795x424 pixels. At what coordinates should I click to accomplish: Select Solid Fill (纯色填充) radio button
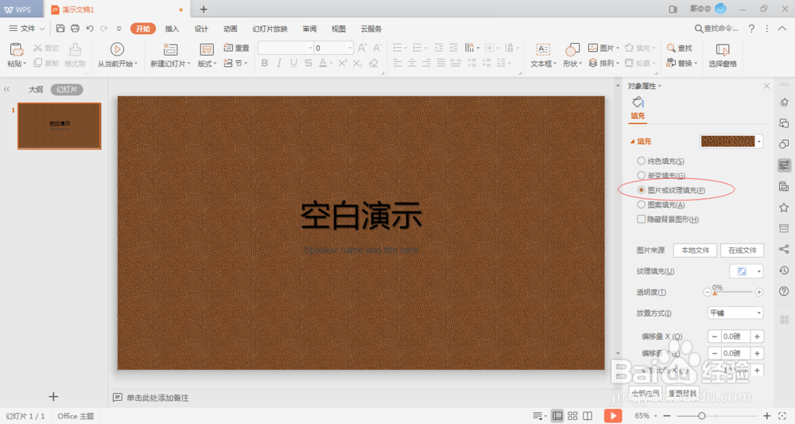pos(642,161)
